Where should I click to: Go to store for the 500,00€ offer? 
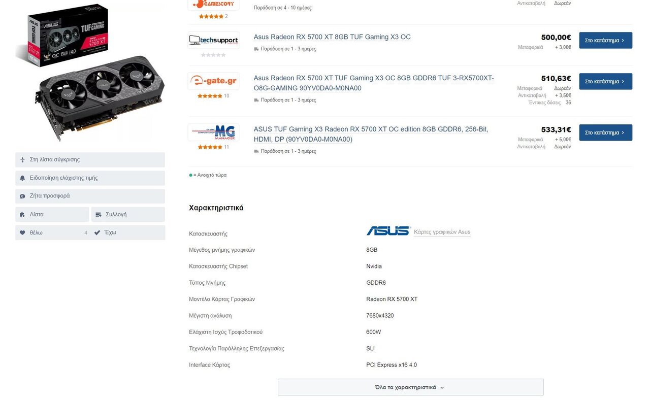pyautogui.click(x=605, y=40)
